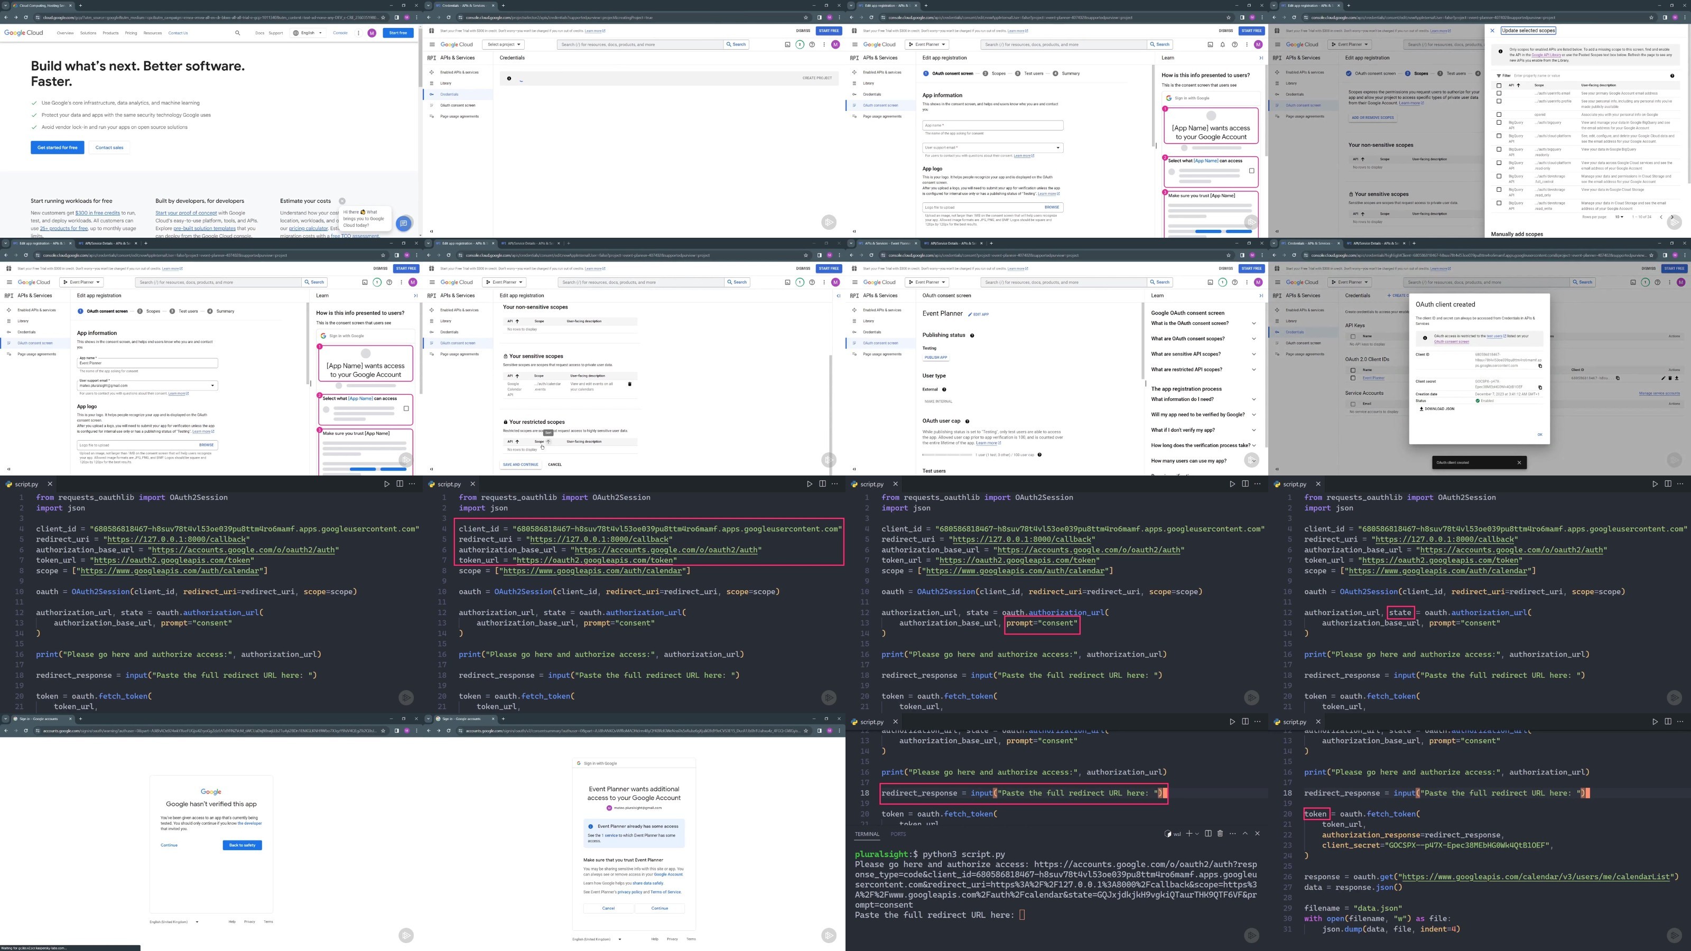Add a new terminal with plus icon
Screen dimensions: 1691x951
point(1189,834)
